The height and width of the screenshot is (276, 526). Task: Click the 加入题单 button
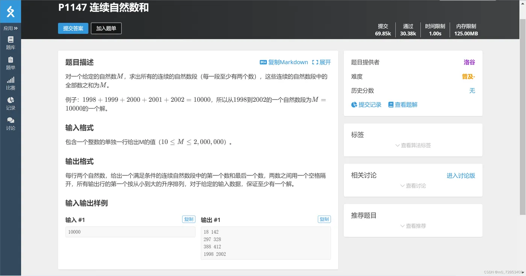[106, 29]
